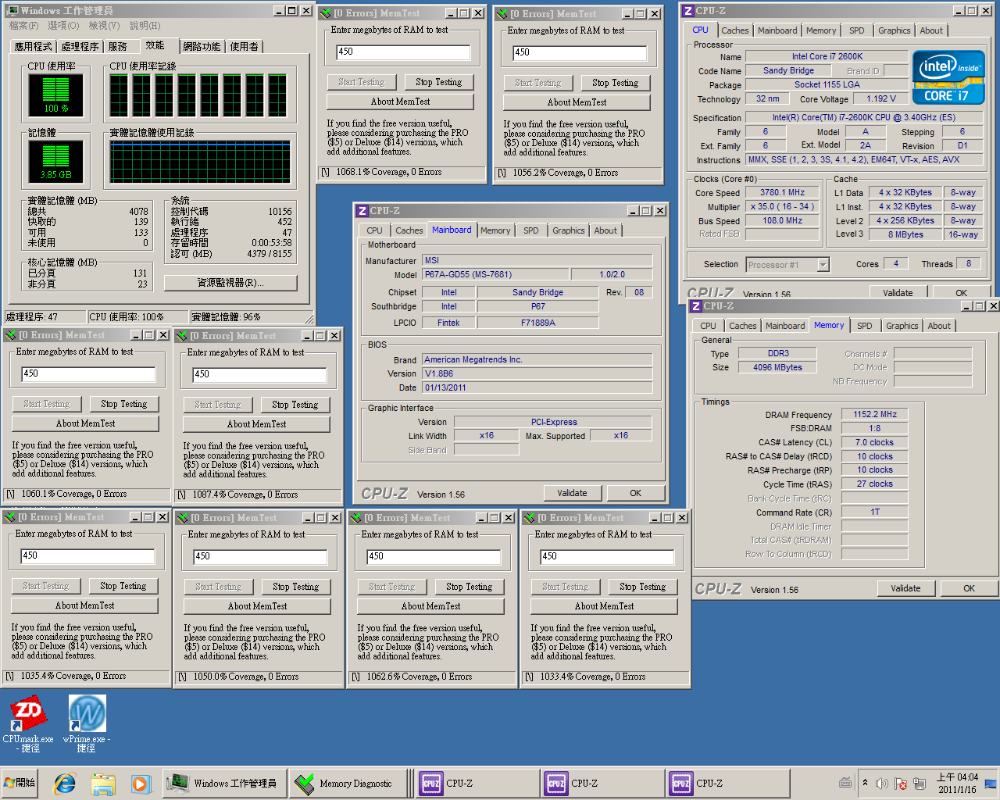Screen dimensions: 1000x800
Task: Click the 3.85 GB memory meter in Task Manager
Action: pos(55,162)
